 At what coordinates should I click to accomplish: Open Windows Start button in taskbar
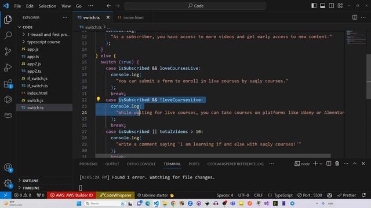(x=79, y=203)
